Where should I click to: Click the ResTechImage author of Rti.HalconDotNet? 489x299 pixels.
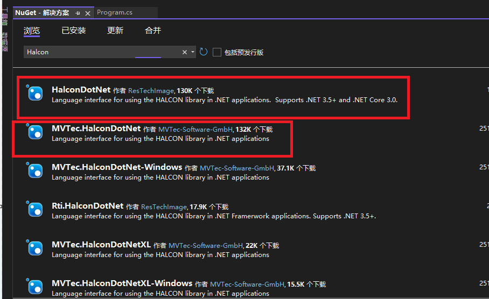tap(164, 207)
